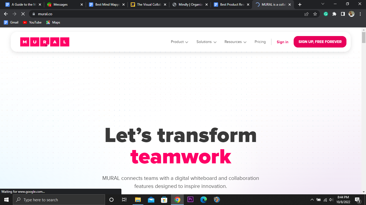366x205 pixels.
Task: Open a new browser tab
Action: click(x=300, y=5)
